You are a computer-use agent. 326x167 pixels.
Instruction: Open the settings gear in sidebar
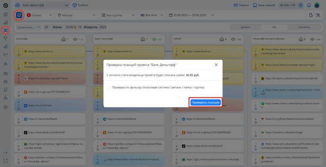pyautogui.click(x=6, y=107)
